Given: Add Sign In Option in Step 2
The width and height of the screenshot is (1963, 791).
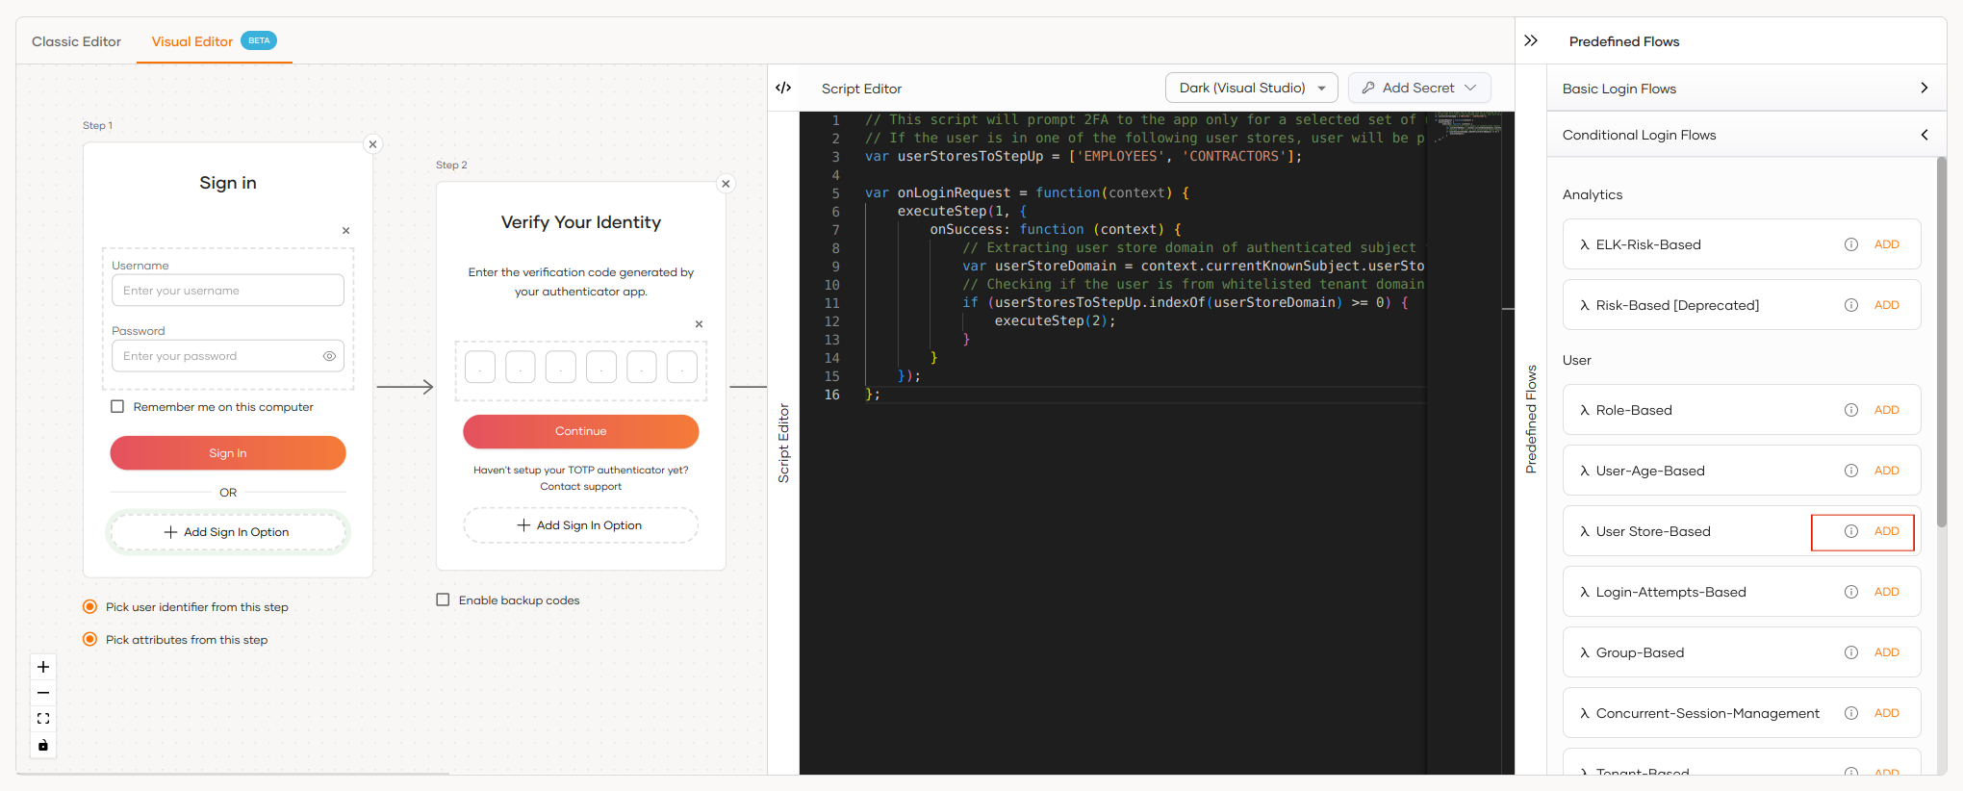Looking at the screenshot, I should tap(581, 525).
